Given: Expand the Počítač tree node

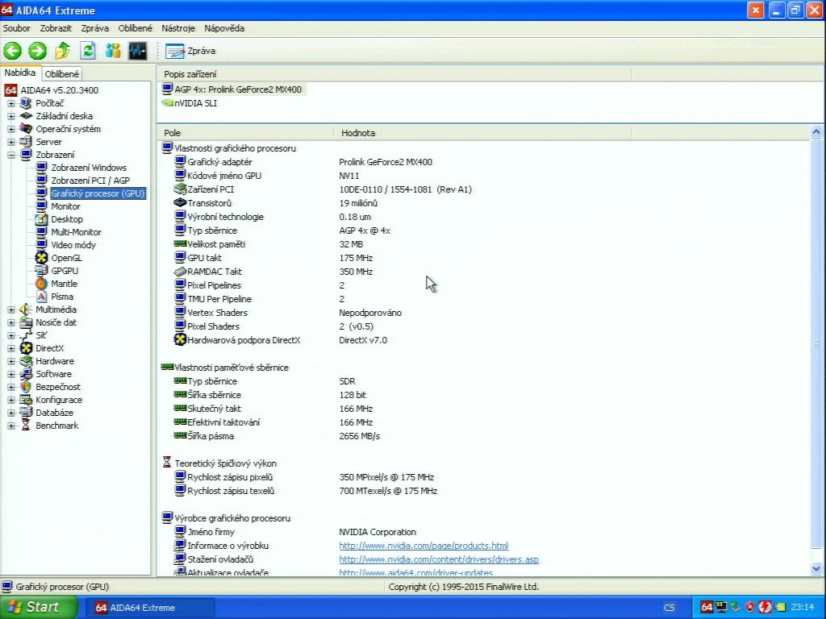Looking at the screenshot, I should pyautogui.click(x=11, y=103).
